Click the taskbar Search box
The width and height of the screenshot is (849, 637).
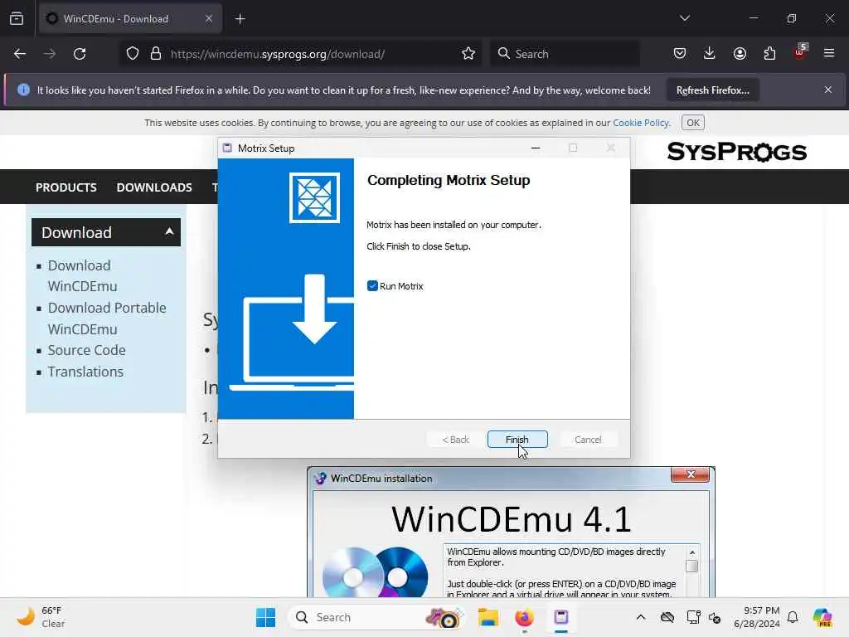point(376,617)
